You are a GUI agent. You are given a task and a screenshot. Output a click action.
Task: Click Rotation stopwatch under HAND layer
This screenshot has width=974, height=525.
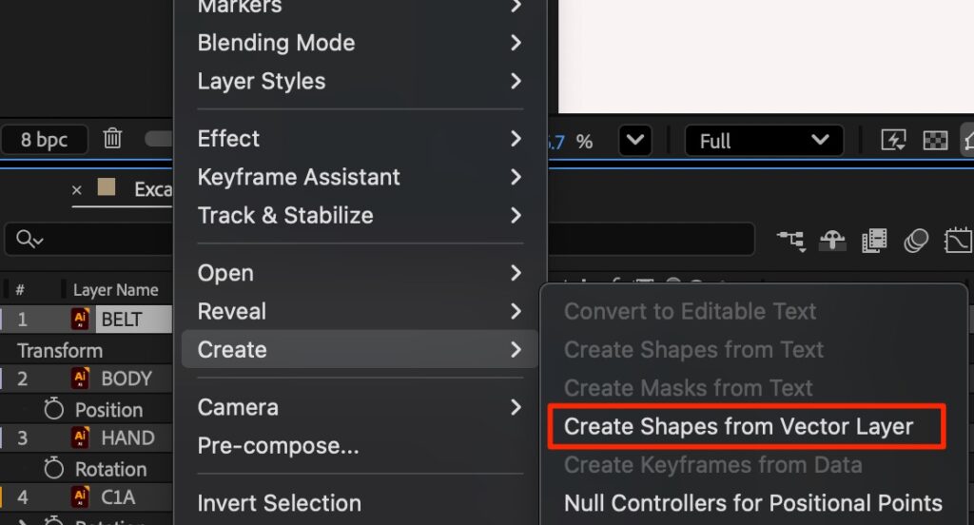[54, 469]
